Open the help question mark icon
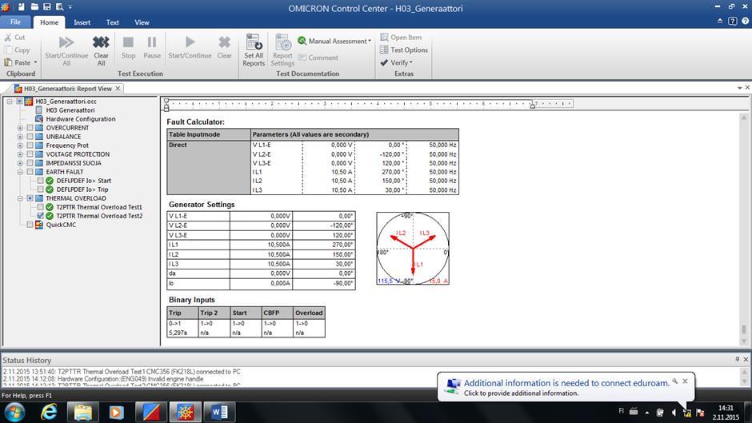Viewport: 752px width, 423px height. [x=745, y=21]
